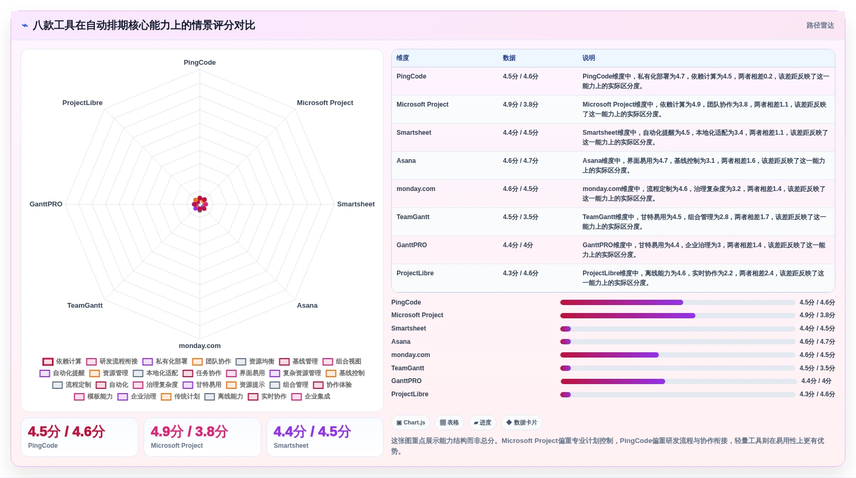The image size is (856, 478).
Task: Open the PingCode 4.5分 / 4.6分 summary card
Action: pos(80,437)
